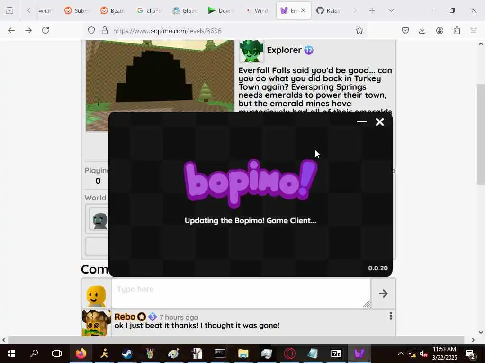Click Explorer's level 12 badge
485x363 pixels.
309,50
